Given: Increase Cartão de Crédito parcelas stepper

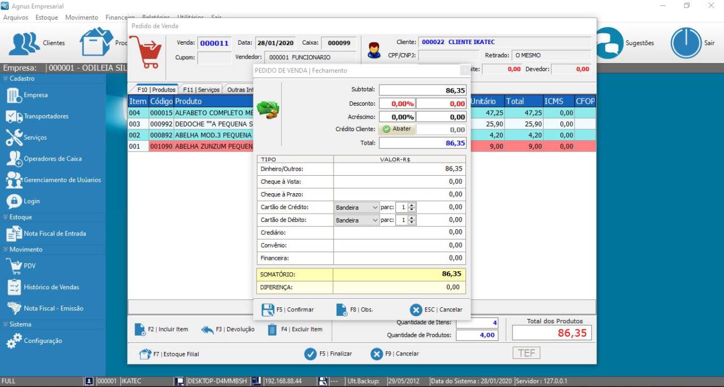Looking at the screenshot, I should [412, 205].
